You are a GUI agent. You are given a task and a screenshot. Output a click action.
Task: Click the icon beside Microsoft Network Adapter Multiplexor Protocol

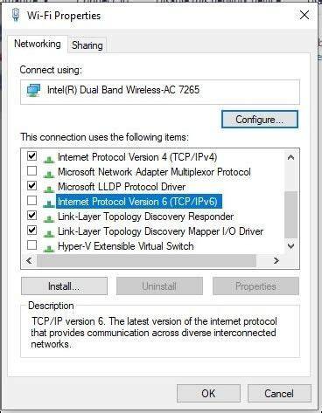49,174
